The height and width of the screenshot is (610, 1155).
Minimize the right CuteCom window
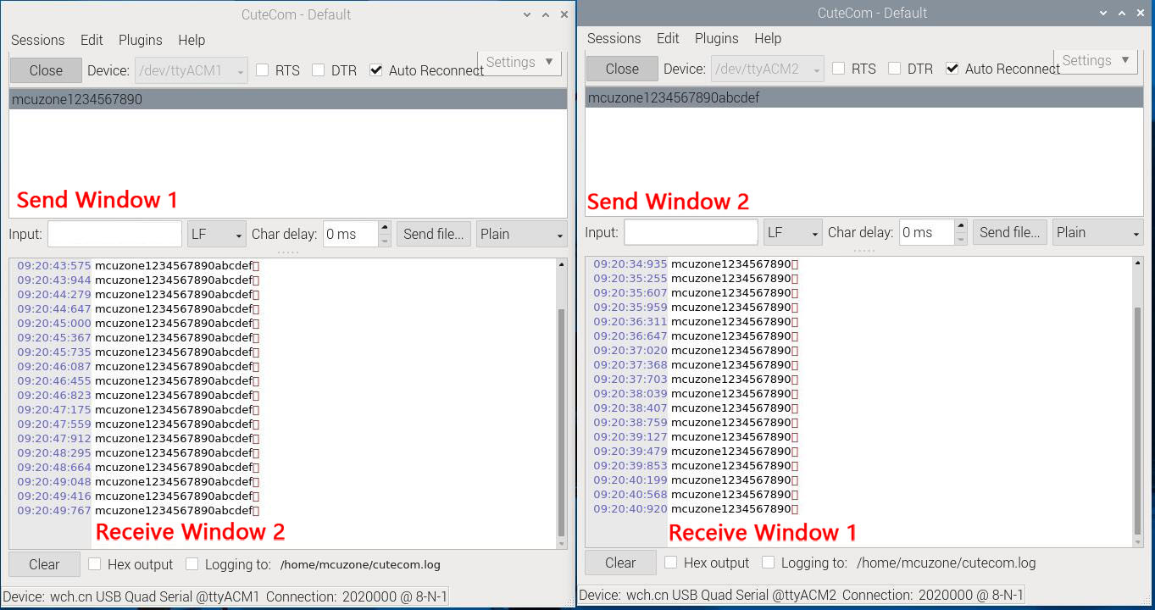pyautogui.click(x=1104, y=13)
